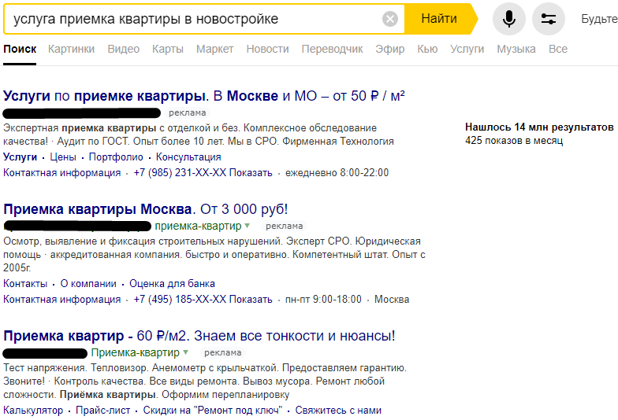This screenshot has height=420, width=618.
Task: Click the yellow Найти button
Action: tap(440, 19)
